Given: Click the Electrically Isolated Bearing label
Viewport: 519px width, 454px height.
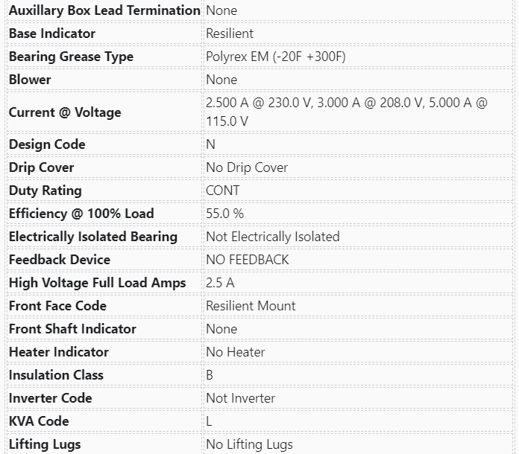Looking at the screenshot, I should tap(93, 237).
